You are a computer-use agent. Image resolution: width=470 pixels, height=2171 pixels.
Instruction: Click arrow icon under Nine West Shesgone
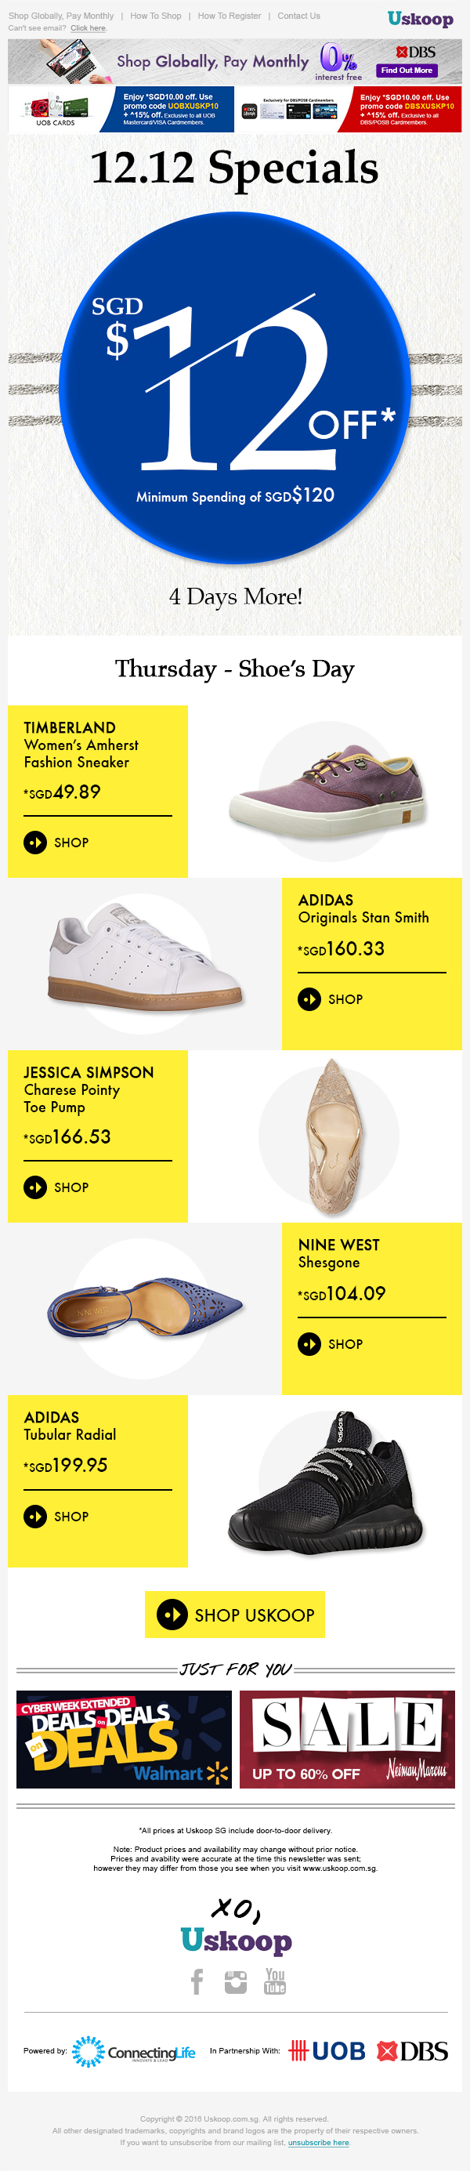309,1343
